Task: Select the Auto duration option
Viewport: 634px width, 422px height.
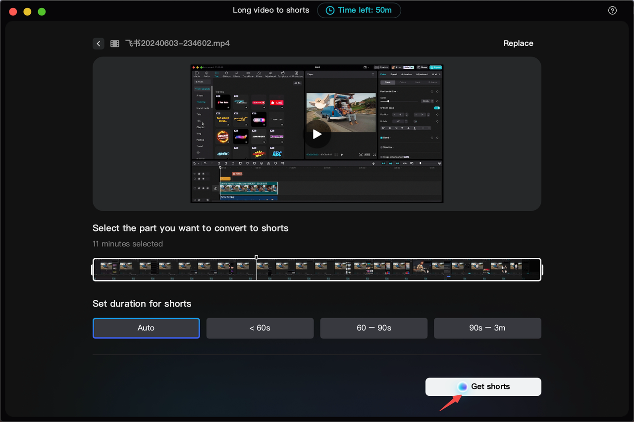Action: (146, 328)
